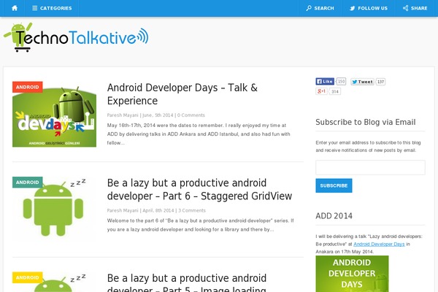Open the Part 5 Image loading post
Image resolution: width=438 pixels, height=292 pixels.
(x=187, y=283)
